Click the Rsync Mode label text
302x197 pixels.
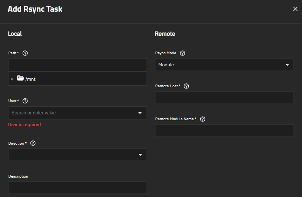(x=166, y=53)
